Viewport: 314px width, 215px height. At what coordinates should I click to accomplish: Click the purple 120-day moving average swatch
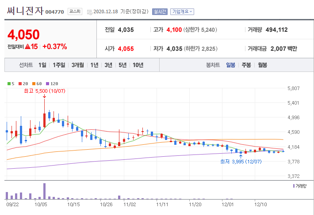[48, 84]
